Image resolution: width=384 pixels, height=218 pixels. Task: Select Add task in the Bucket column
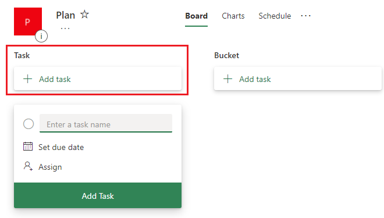coord(298,79)
